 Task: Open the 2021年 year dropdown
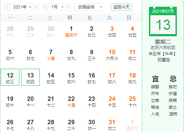[21, 7]
